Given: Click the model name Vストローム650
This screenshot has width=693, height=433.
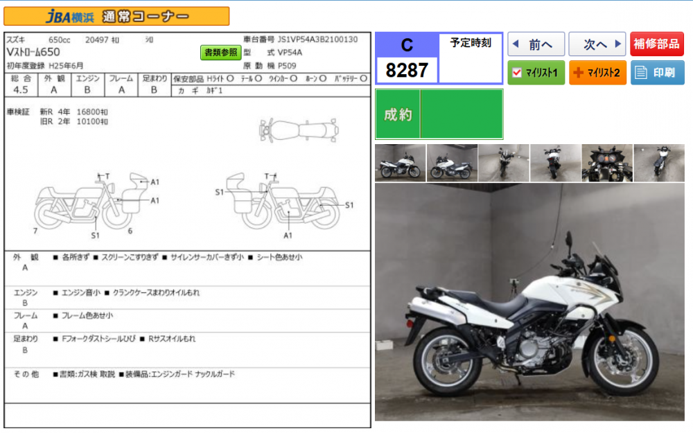Looking at the screenshot, I should click(x=33, y=52).
